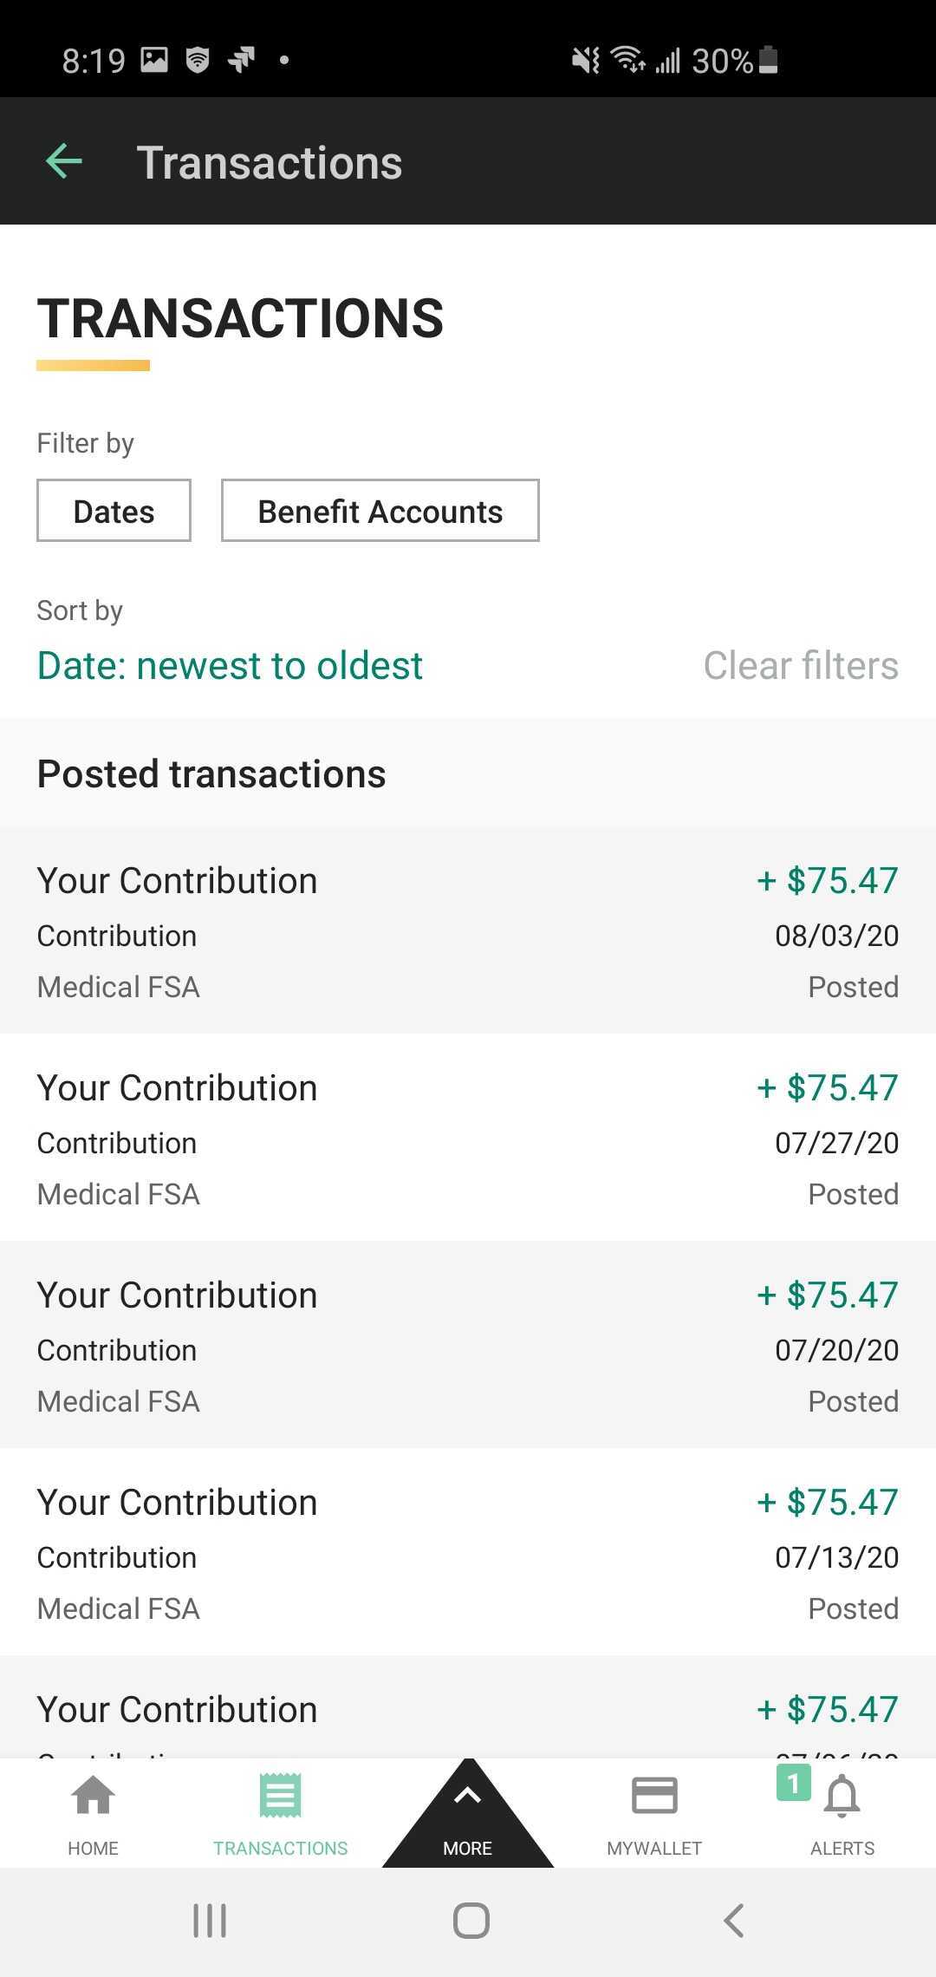Switch to the MYWALLET tab label
936x1977 pixels.
654,1848
